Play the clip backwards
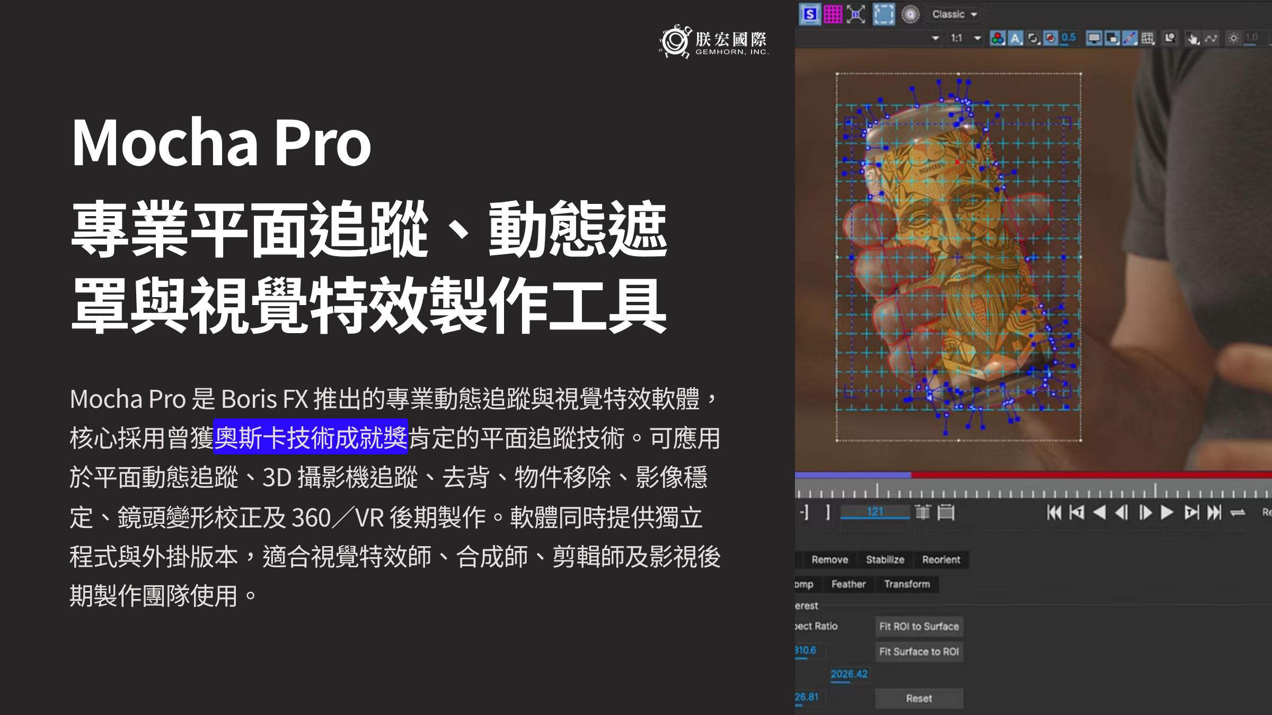The image size is (1272, 715). [1100, 512]
